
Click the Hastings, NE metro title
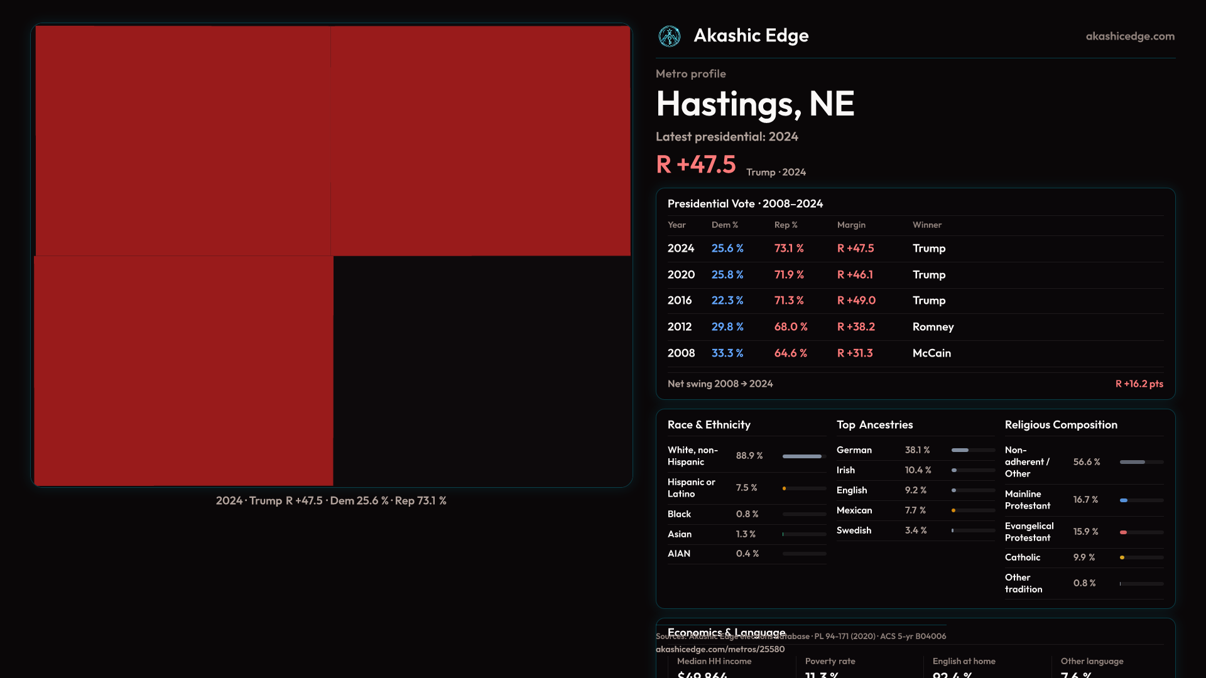point(755,104)
